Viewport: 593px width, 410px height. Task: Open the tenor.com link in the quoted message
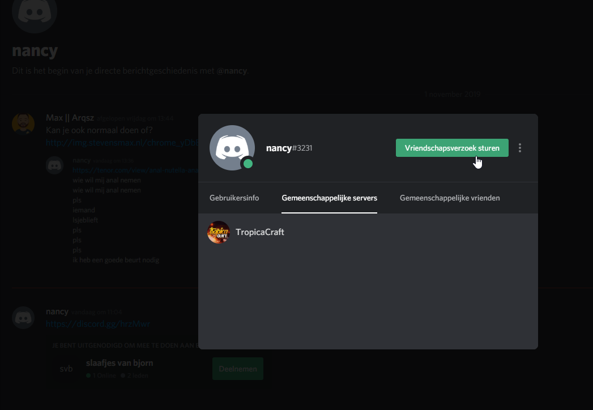coord(135,170)
